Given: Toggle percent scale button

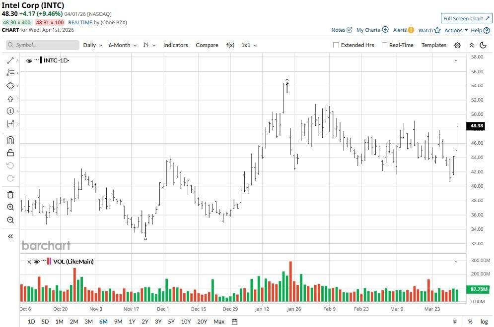Looking at the screenshot, I should pos(470,322).
